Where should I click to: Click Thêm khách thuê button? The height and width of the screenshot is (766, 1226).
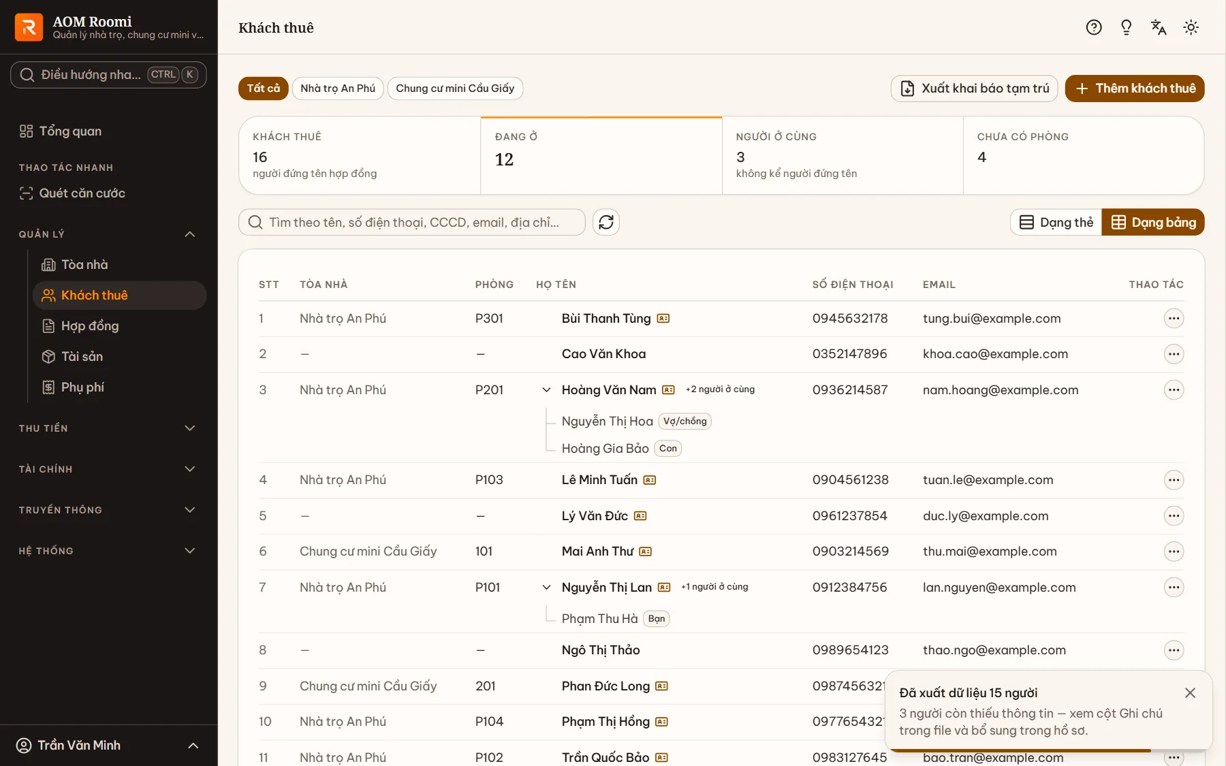pos(1135,89)
